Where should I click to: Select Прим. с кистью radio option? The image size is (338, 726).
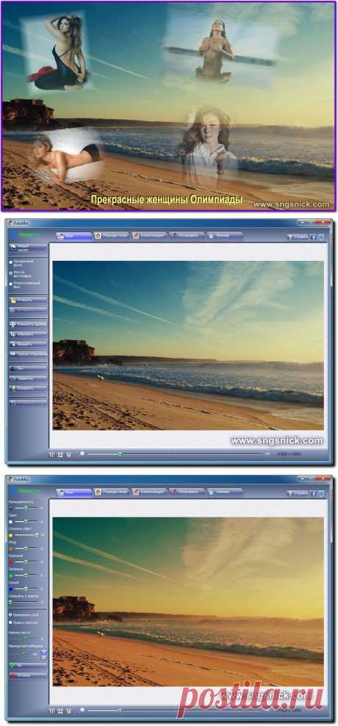point(24,622)
